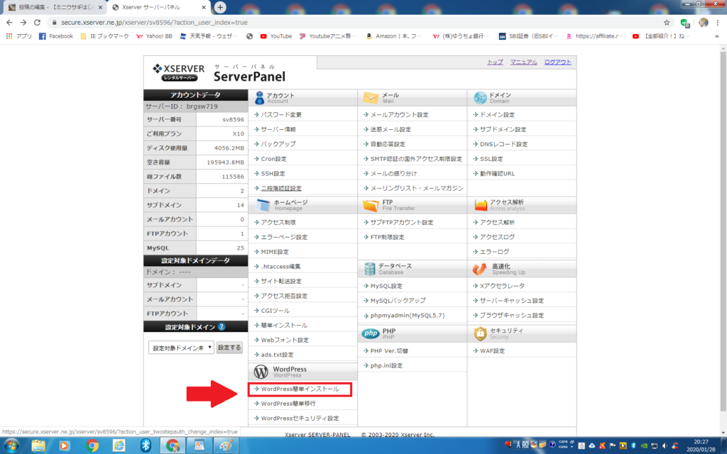Click the XSERVER logo
This screenshot has height=454, width=727.
tap(178, 72)
